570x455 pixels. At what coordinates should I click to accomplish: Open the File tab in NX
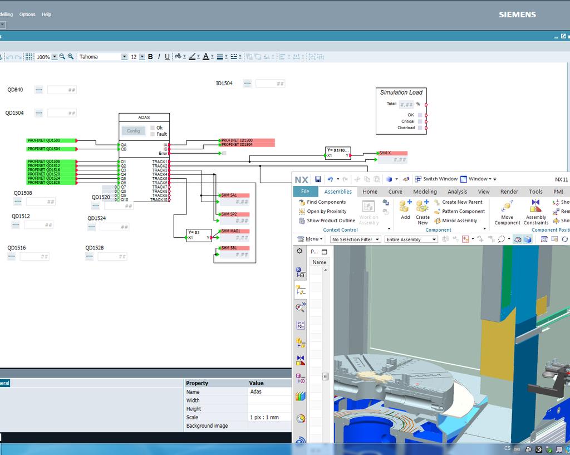point(305,192)
